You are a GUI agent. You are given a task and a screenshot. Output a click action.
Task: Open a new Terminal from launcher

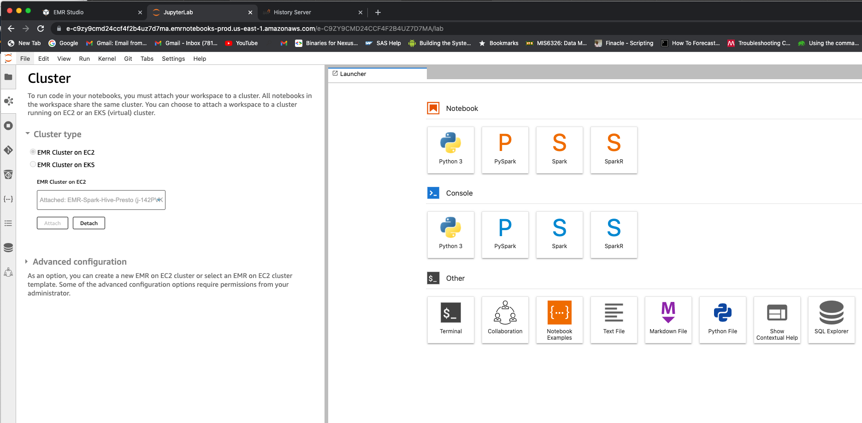(x=451, y=320)
